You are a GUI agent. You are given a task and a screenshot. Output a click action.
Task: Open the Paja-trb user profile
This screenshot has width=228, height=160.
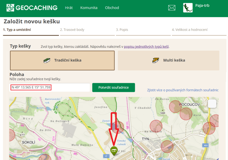[x=202, y=5]
